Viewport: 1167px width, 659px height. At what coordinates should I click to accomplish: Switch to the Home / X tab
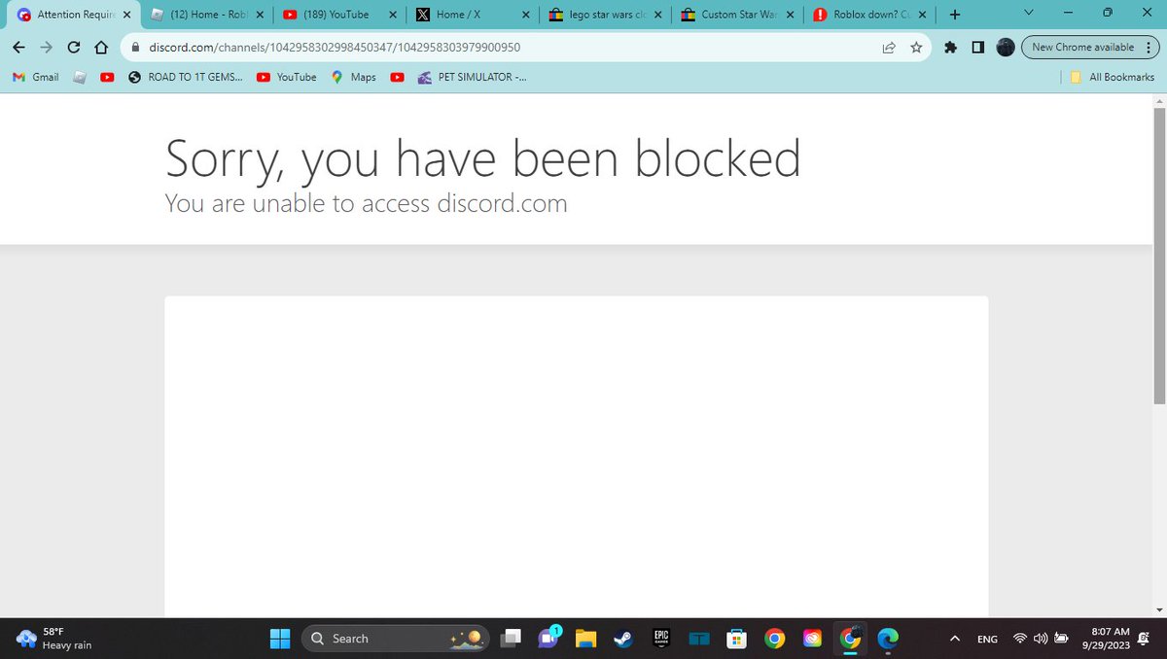tap(472, 15)
